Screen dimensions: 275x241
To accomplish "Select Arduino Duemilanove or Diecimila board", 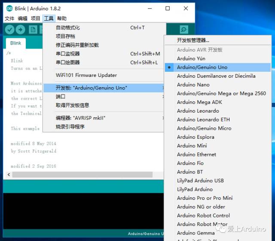I will point(218,76).
